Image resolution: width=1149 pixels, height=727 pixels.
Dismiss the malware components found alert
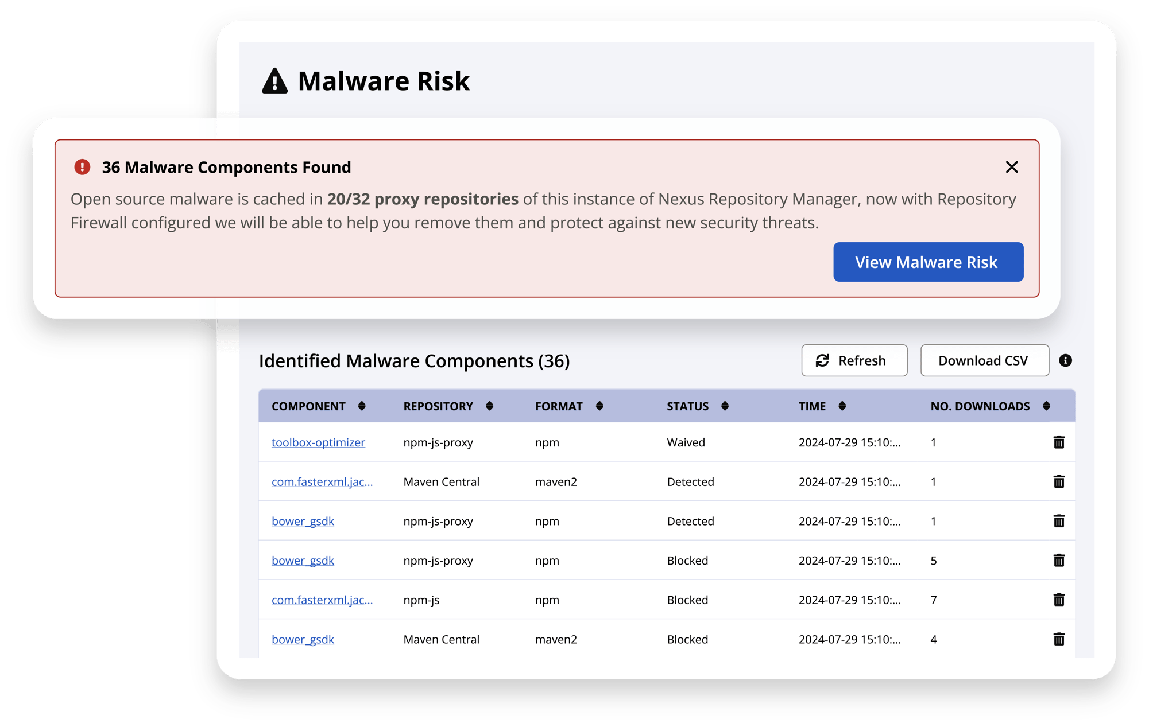[x=1012, y=167]
